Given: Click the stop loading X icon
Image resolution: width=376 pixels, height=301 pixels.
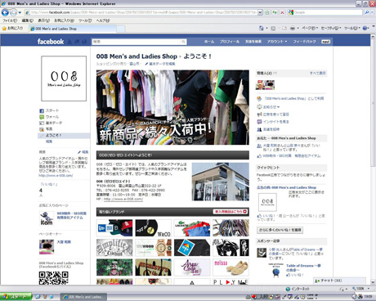Looking at the screenshot, I should (282, 12).
